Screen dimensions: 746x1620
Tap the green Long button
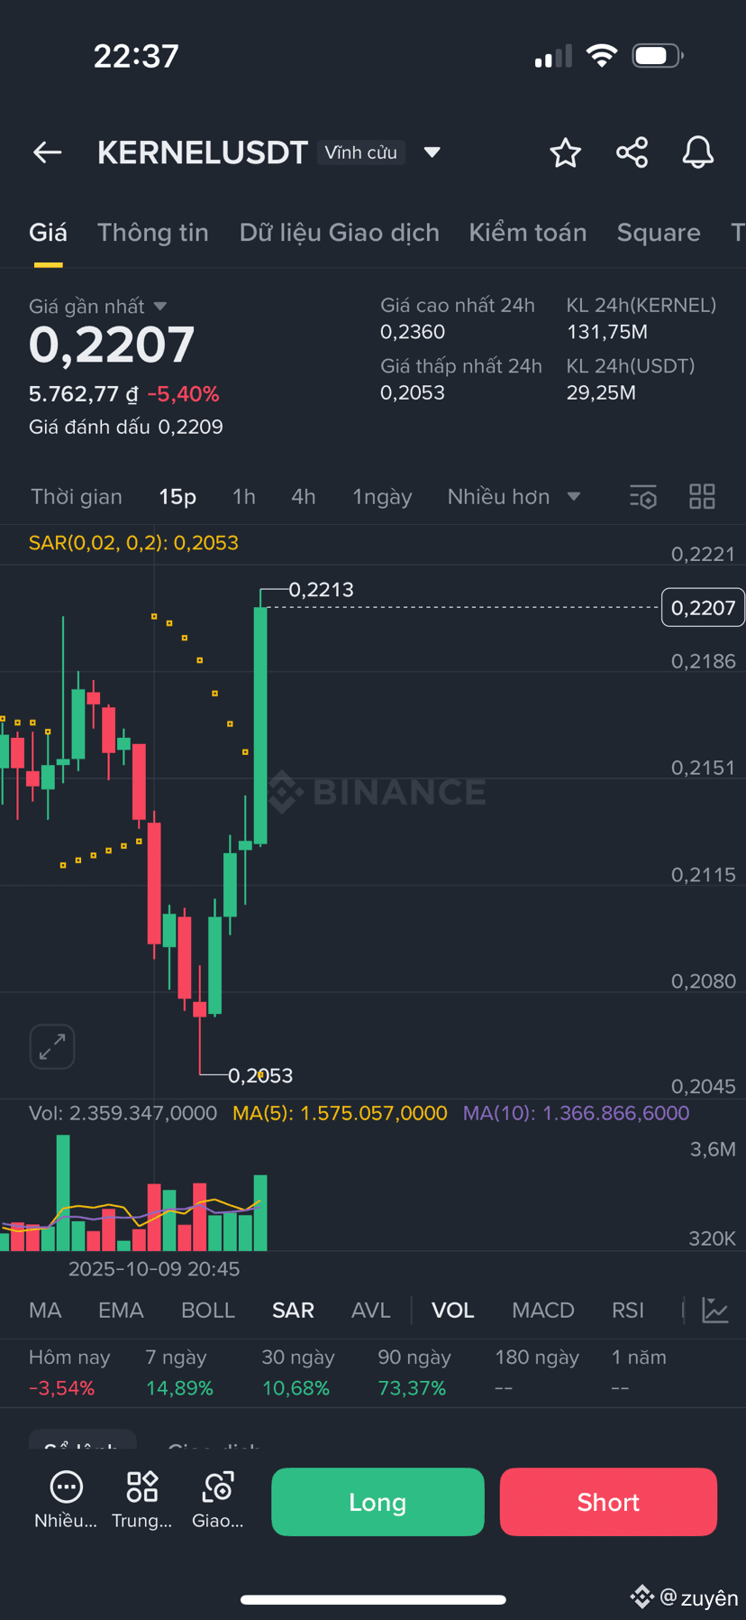click(378, 1502)
